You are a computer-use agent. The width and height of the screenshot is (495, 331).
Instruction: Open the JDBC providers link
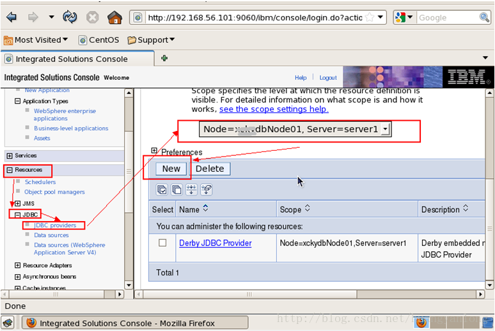coord(55,226)
